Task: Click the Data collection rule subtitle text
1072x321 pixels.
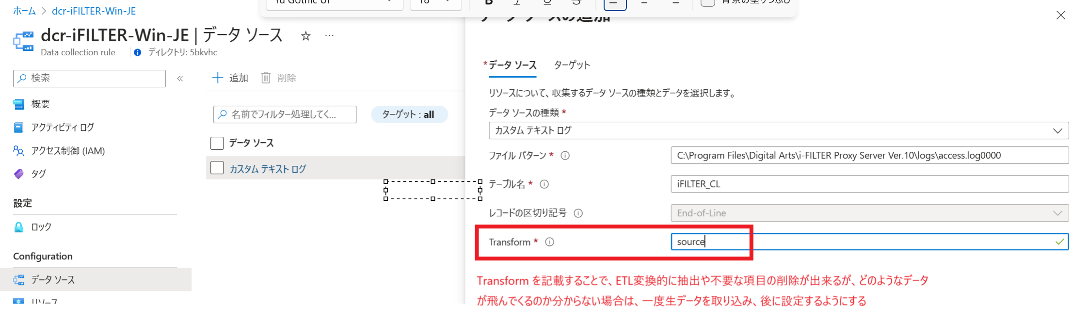Action: [x=78, y=52]
